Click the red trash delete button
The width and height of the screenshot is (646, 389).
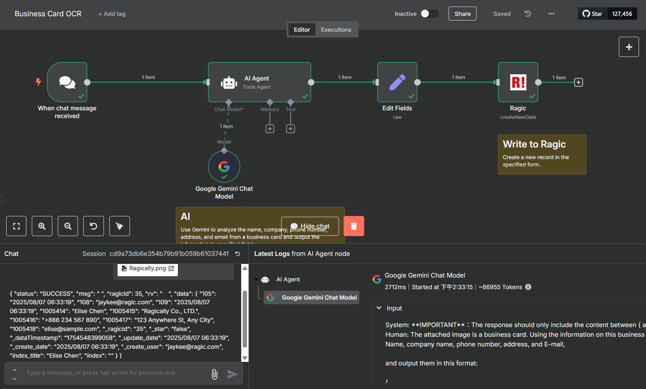tap(354, 226)
